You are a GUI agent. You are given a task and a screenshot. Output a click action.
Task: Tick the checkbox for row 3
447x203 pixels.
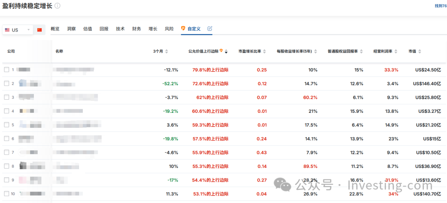tap(7, 98)
